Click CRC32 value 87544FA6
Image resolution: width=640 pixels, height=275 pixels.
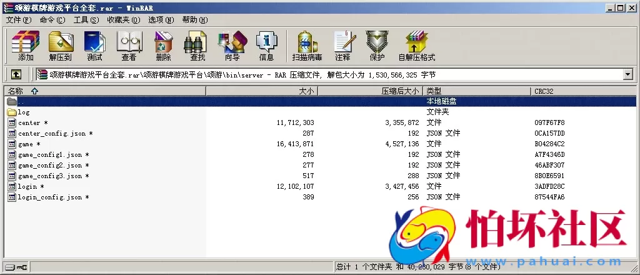(549, 197)
